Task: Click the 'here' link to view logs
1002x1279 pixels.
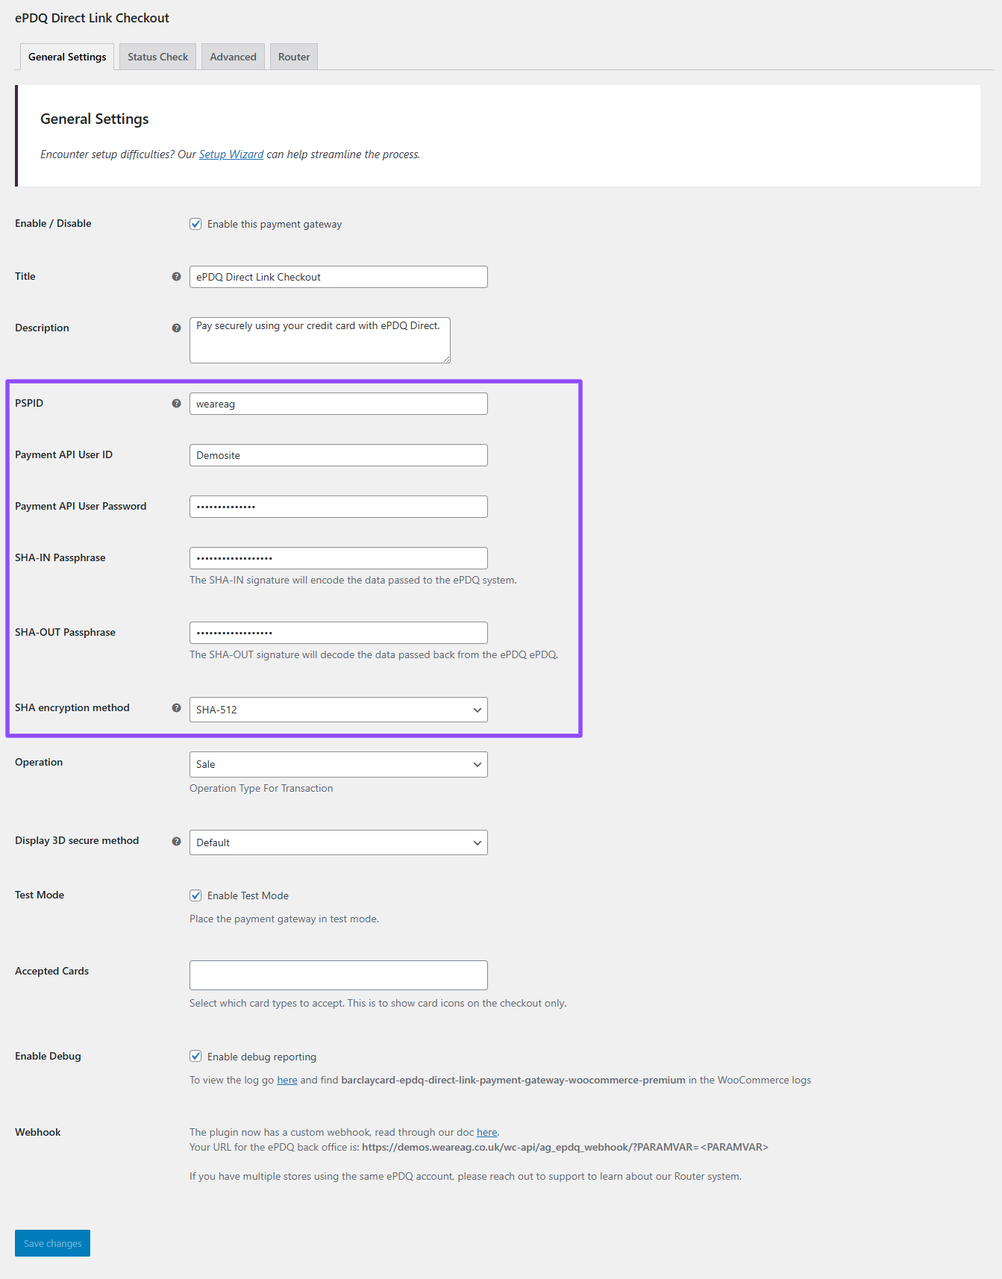Action: 287,1080
